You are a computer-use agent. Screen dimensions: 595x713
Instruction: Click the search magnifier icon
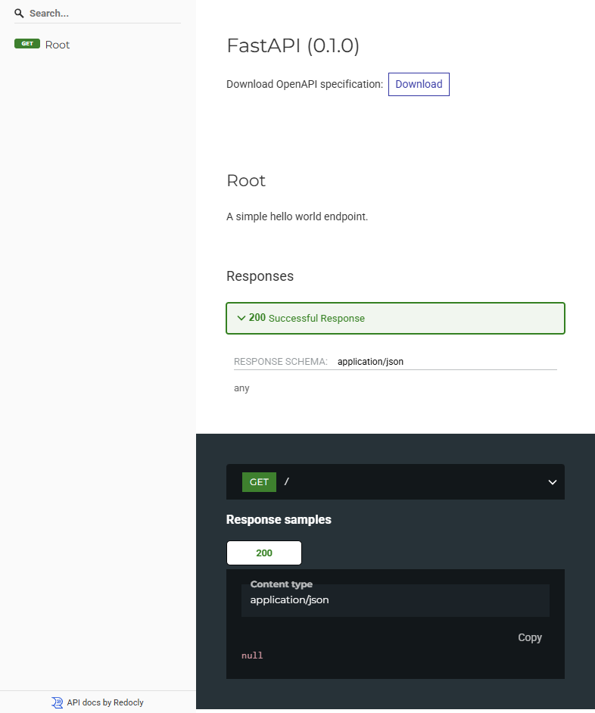19,13
